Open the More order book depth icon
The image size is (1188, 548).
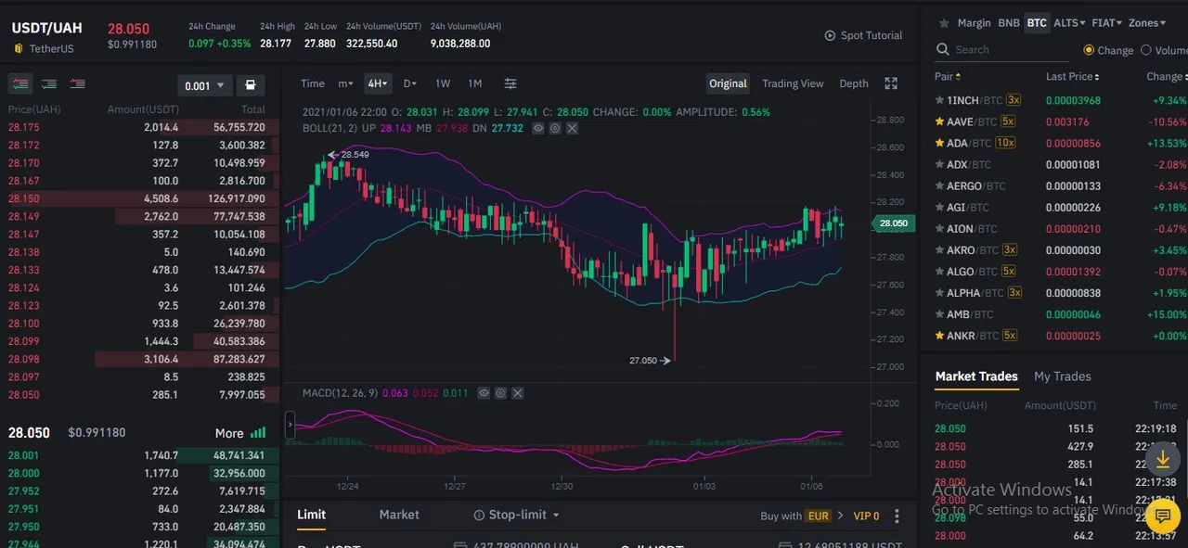pyautogui.click(x=258, y=433)
